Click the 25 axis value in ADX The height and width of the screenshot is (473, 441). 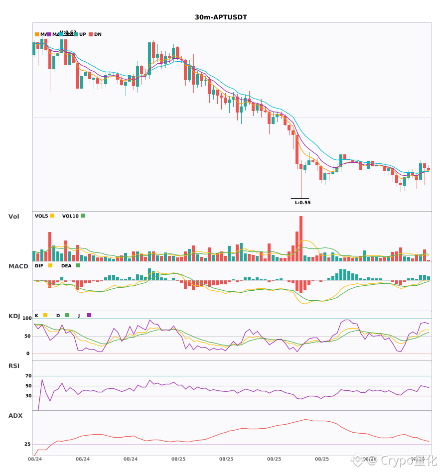coord(27,444)
